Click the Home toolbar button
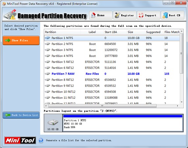This screenshot has width=188, height=148. coord(101,15)
